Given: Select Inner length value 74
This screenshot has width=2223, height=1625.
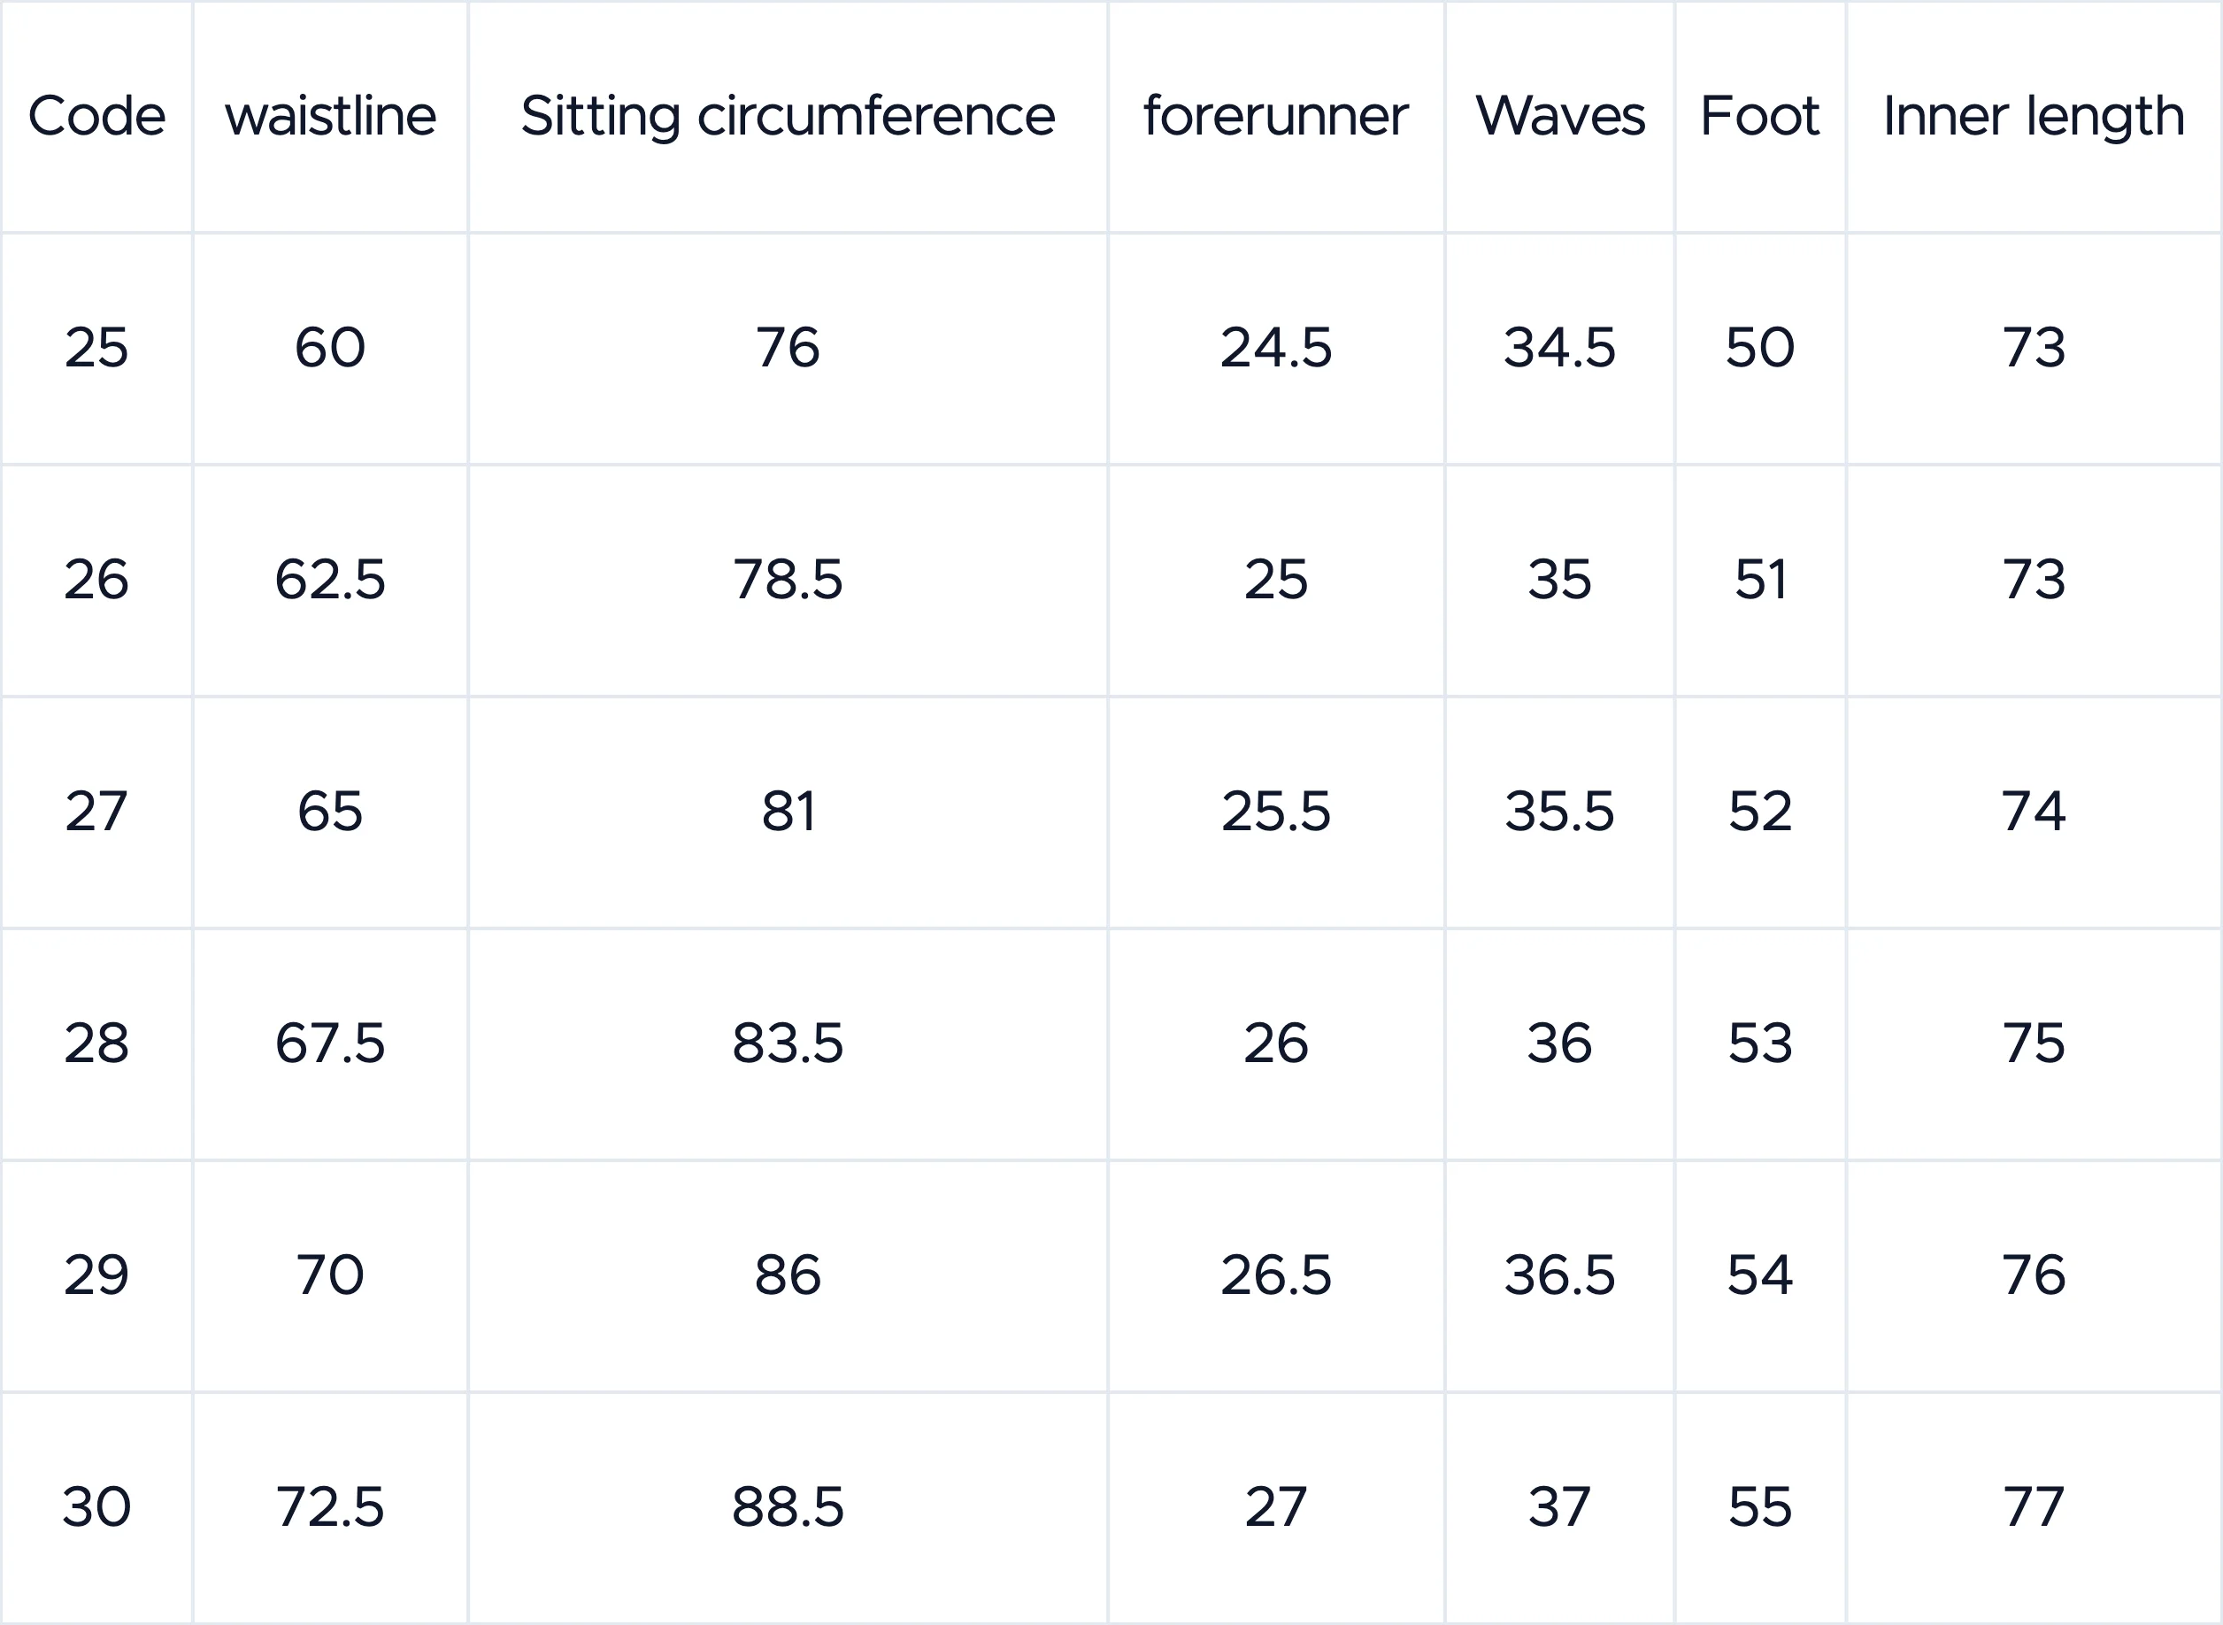Looking at the screenshot, I should tap(2035, 812).
